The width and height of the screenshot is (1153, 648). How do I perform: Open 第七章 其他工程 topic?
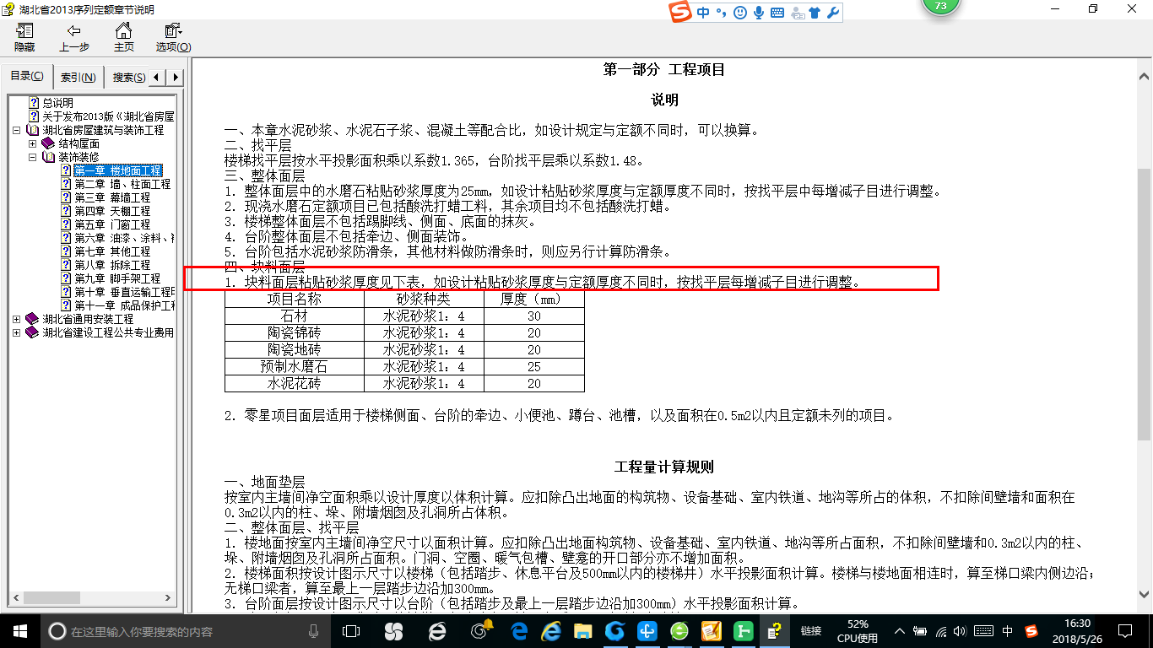(x=112, y=251)
